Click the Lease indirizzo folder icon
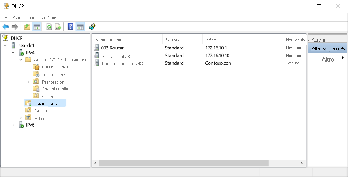The height and width of the screenshot is (177, 348). (x=36, y=74)
